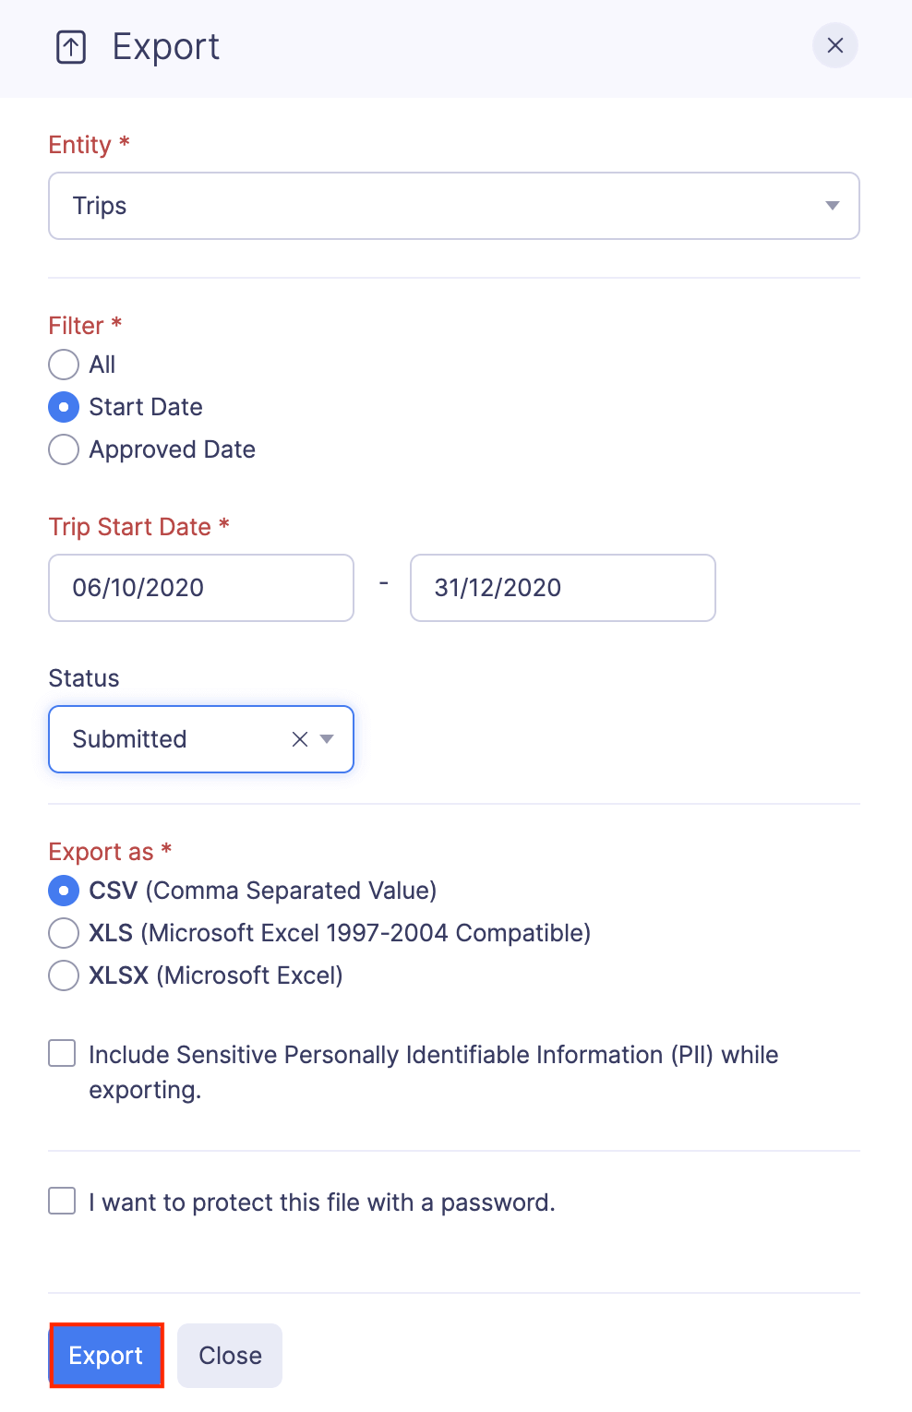
Task: Click the password protection label text
Action: (x=322, y=1203)
